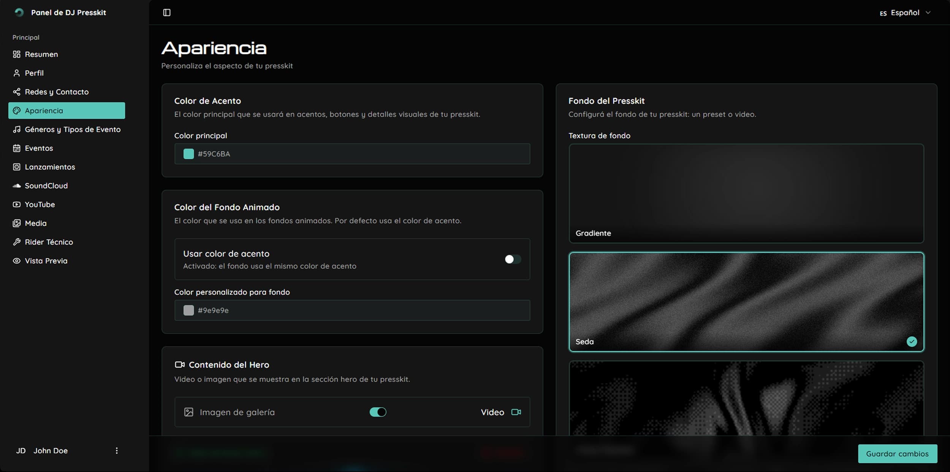Select the YouTube sidebar icon
This screenshot has width=950, height=472.
(17, 204)
